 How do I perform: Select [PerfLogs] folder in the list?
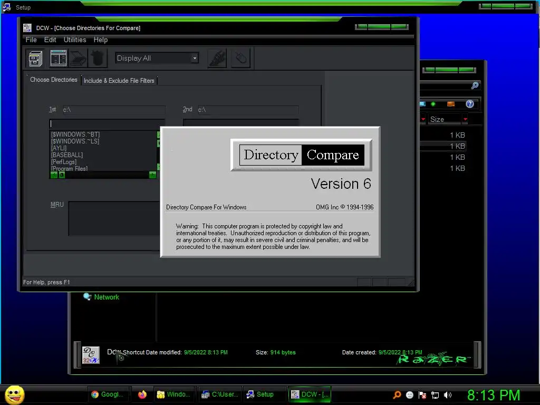pos(64,162)
